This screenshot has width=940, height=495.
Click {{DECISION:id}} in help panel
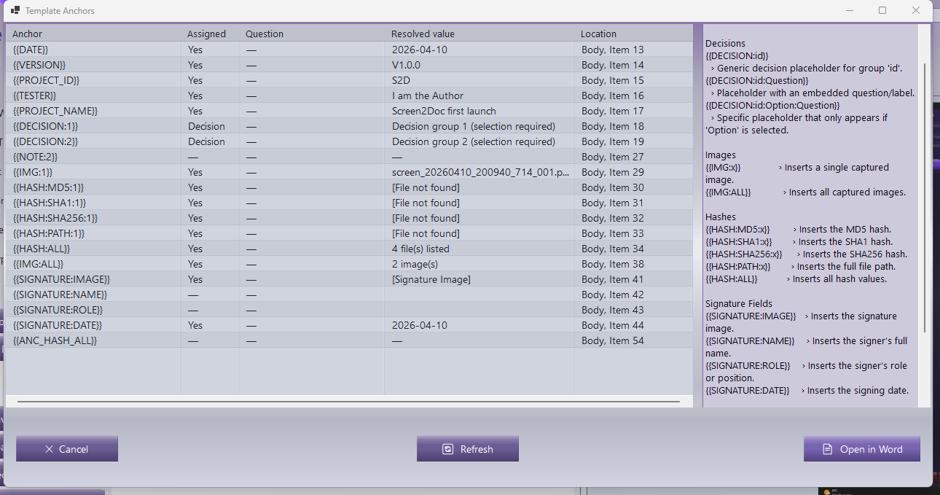(737, 56)
